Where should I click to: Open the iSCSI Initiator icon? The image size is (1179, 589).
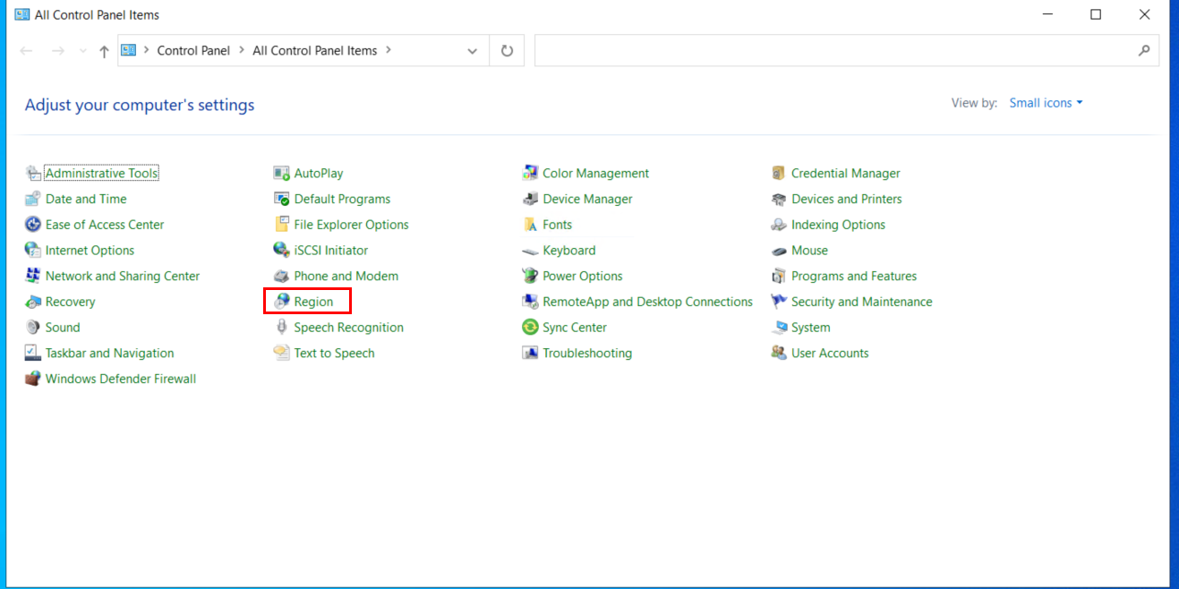(x=281, y=251)
